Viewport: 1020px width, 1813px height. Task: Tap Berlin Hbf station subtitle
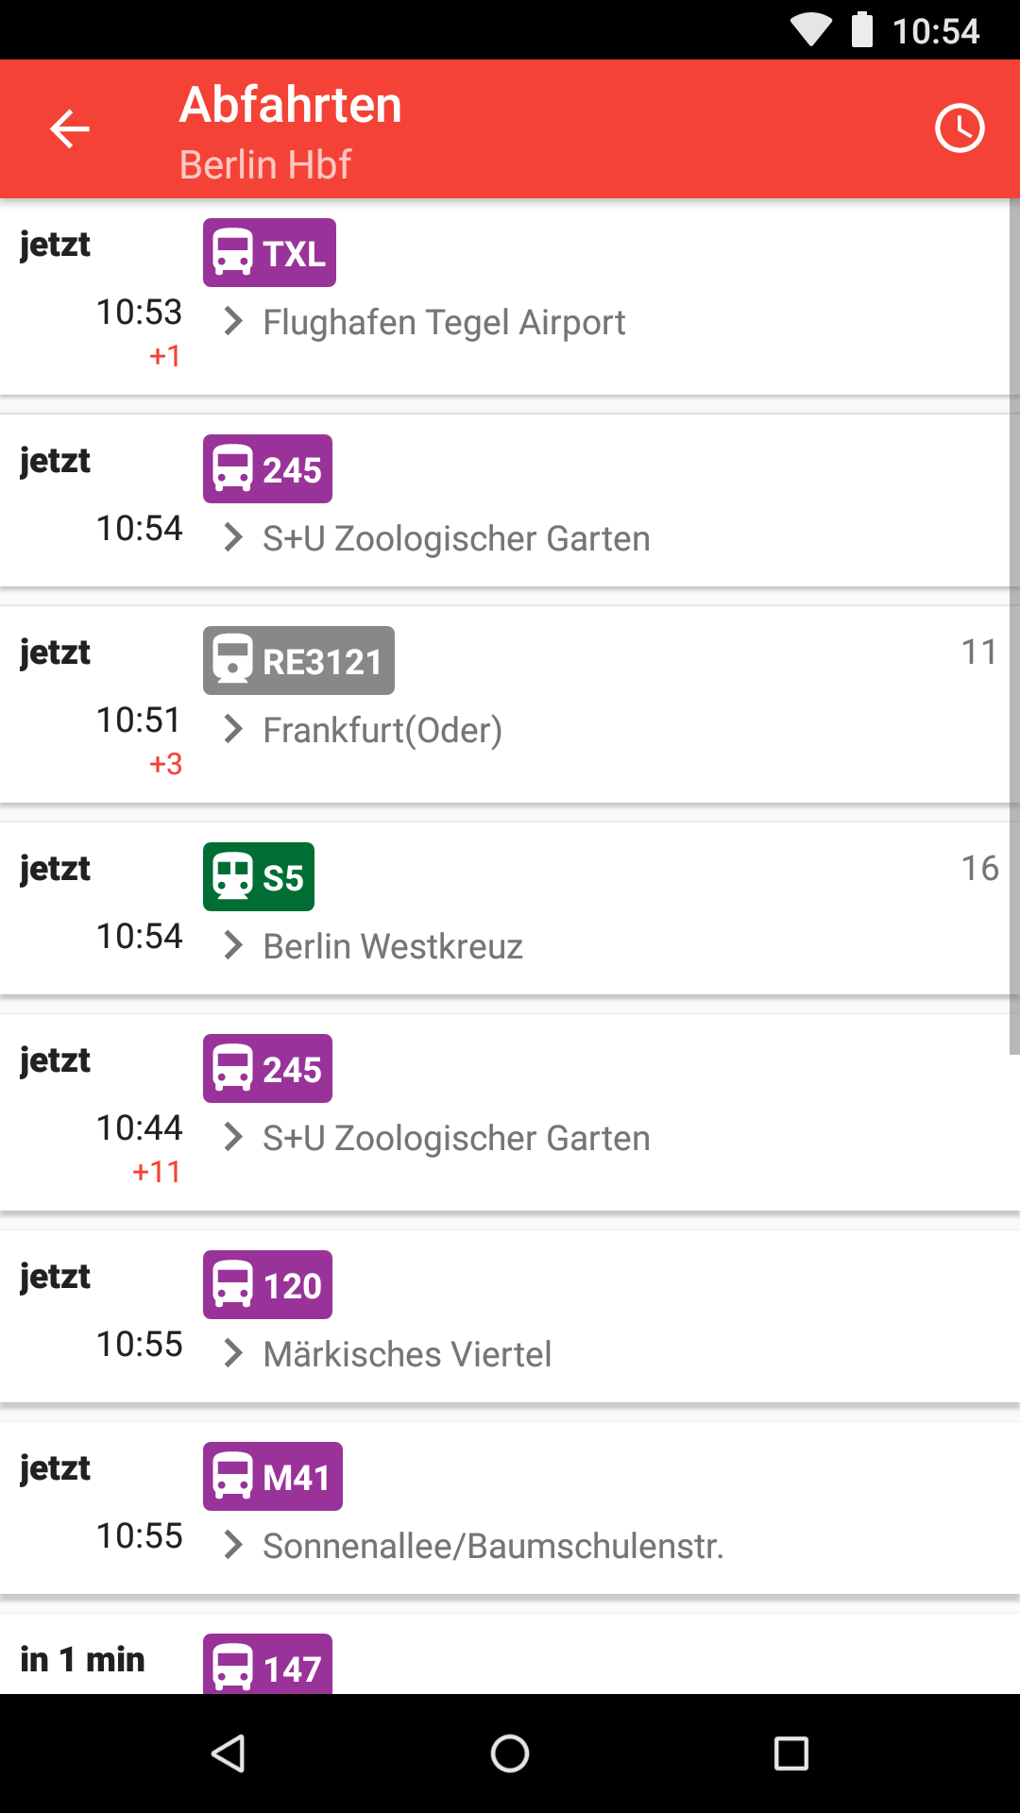click(x=265, y=165)
